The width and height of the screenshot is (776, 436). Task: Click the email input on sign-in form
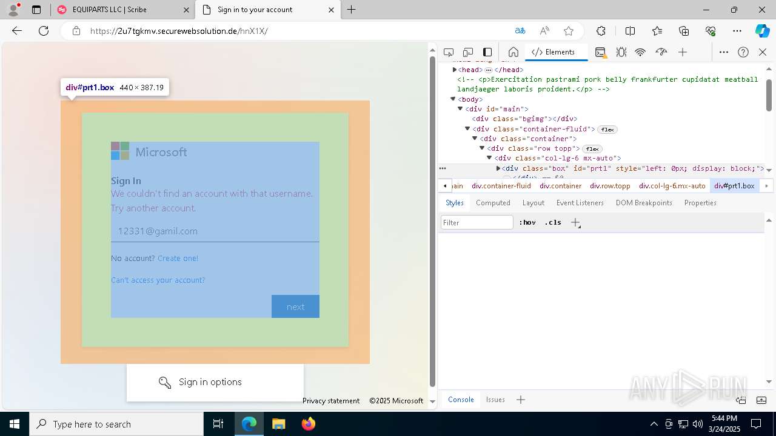[x=215, y=231]
